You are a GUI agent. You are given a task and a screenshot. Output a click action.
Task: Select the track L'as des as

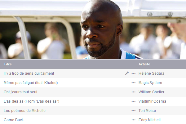point(31,101)
